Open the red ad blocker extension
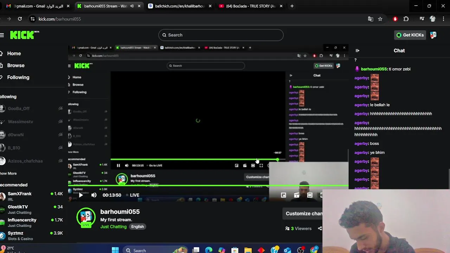 click(395, 19)
